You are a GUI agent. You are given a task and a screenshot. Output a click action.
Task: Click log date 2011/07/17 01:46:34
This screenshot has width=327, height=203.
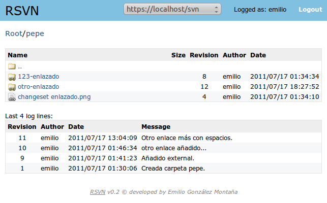pos(103,148)
